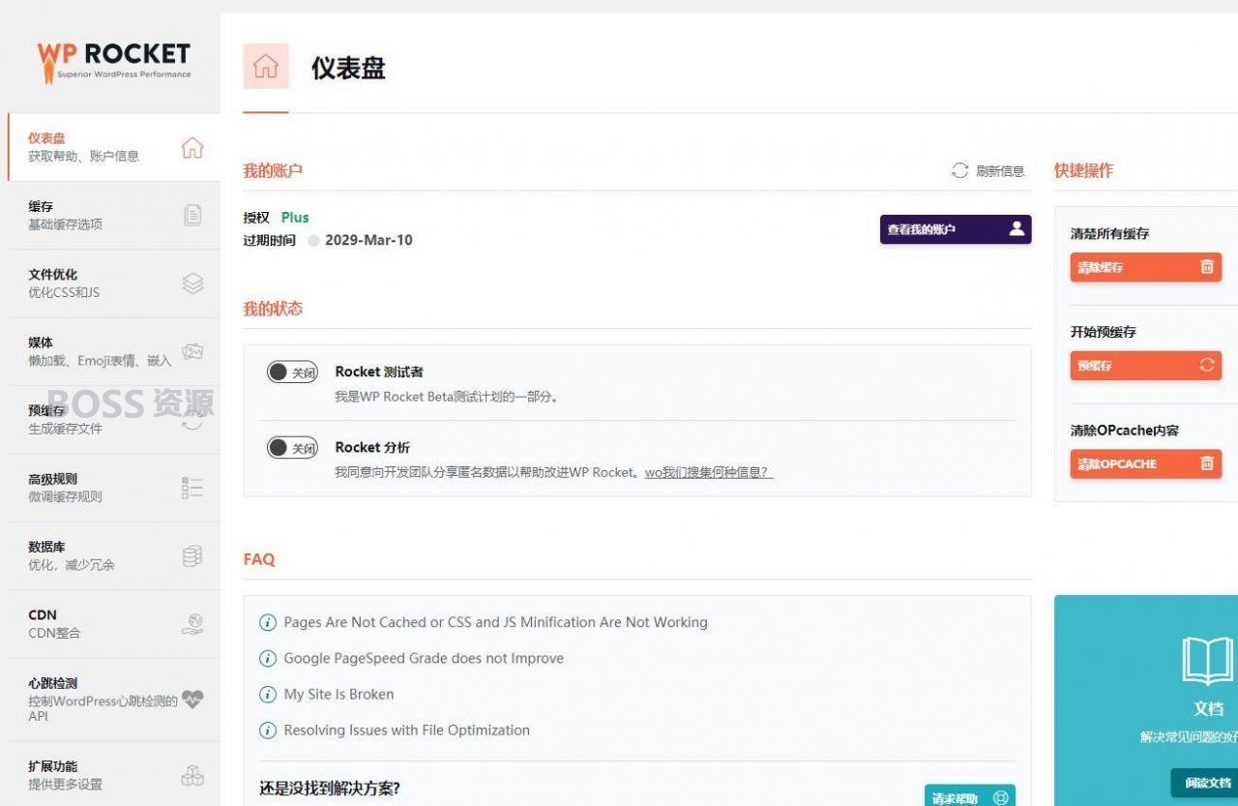Click info icon beside Pages Are Not Cached
Viewport: 1238px width, 806px height.
point(268,623)
